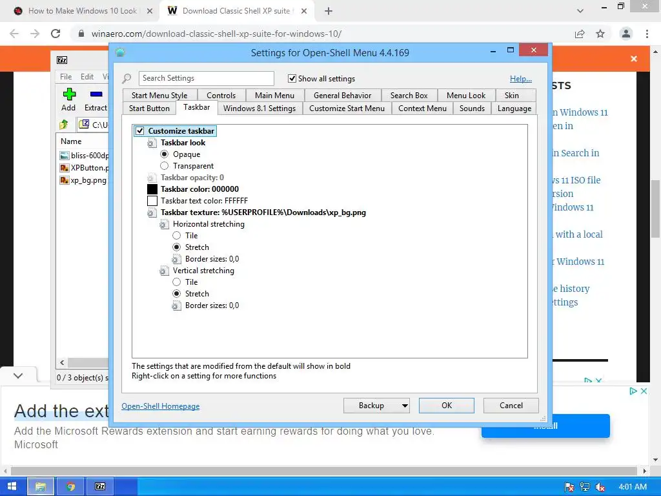
Task: Click the 7z logo in 7-Zip title bar
Action: tap(62, 60)
